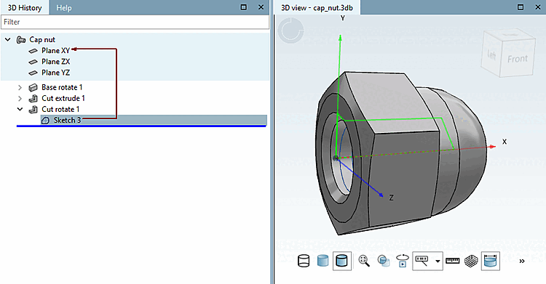Start the rotate animation play icon
546x284 pixels.
pyautogui.click(x=403, y=261)
